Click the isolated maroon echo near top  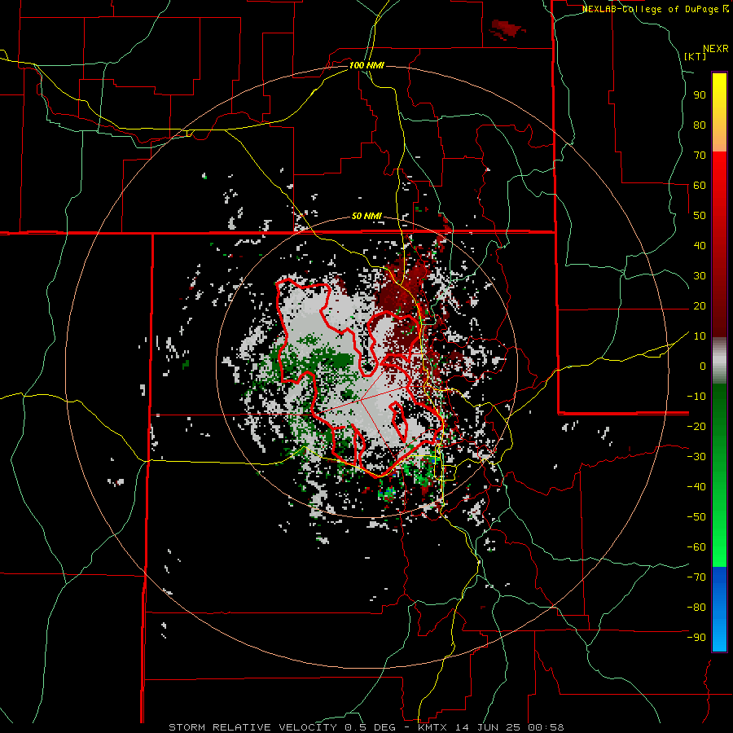coord(507,29)
